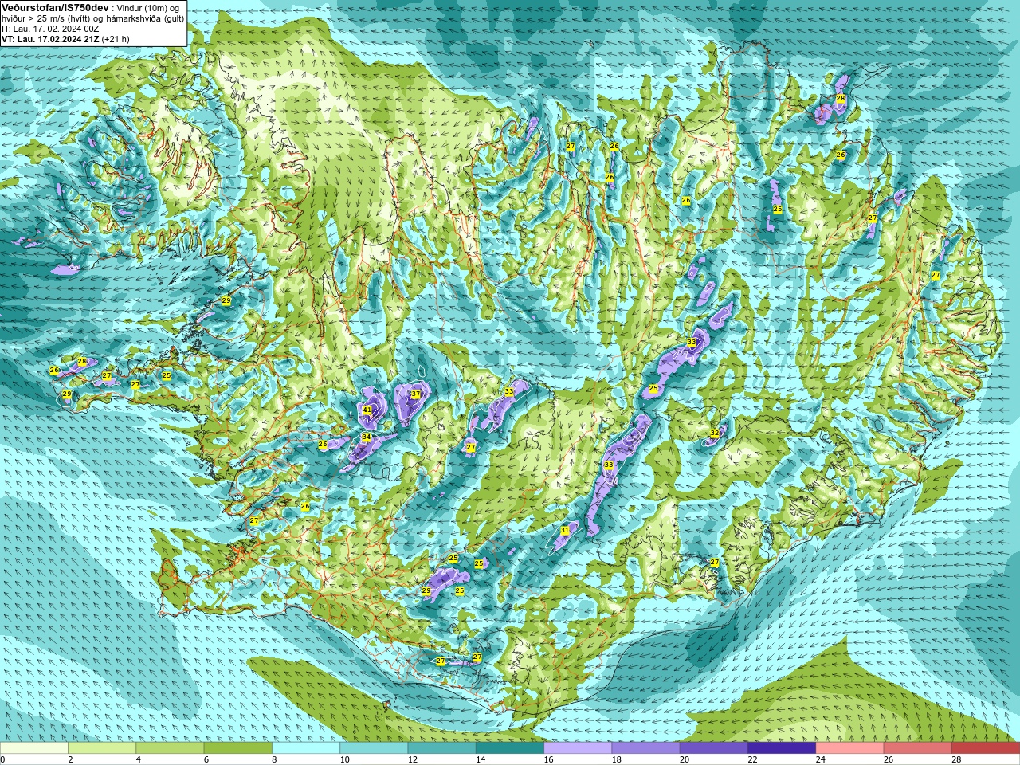The width and height of the screenshot is (1020, 765).
Task: Click the 'Veðurstofan/IS750dev' title text
Action: tap(56, 7)
